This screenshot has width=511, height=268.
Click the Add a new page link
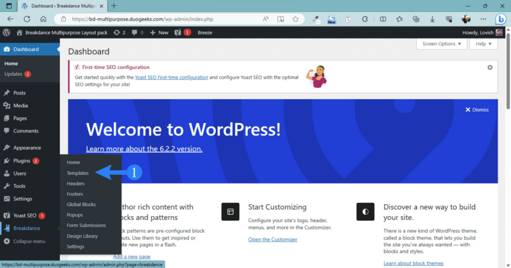click(132, 257)
